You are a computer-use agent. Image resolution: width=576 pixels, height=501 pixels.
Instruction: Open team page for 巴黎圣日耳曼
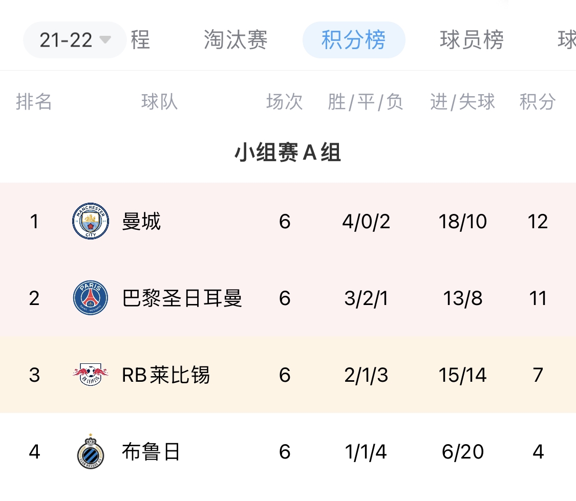pyautogui.click(x=182, y=298)
